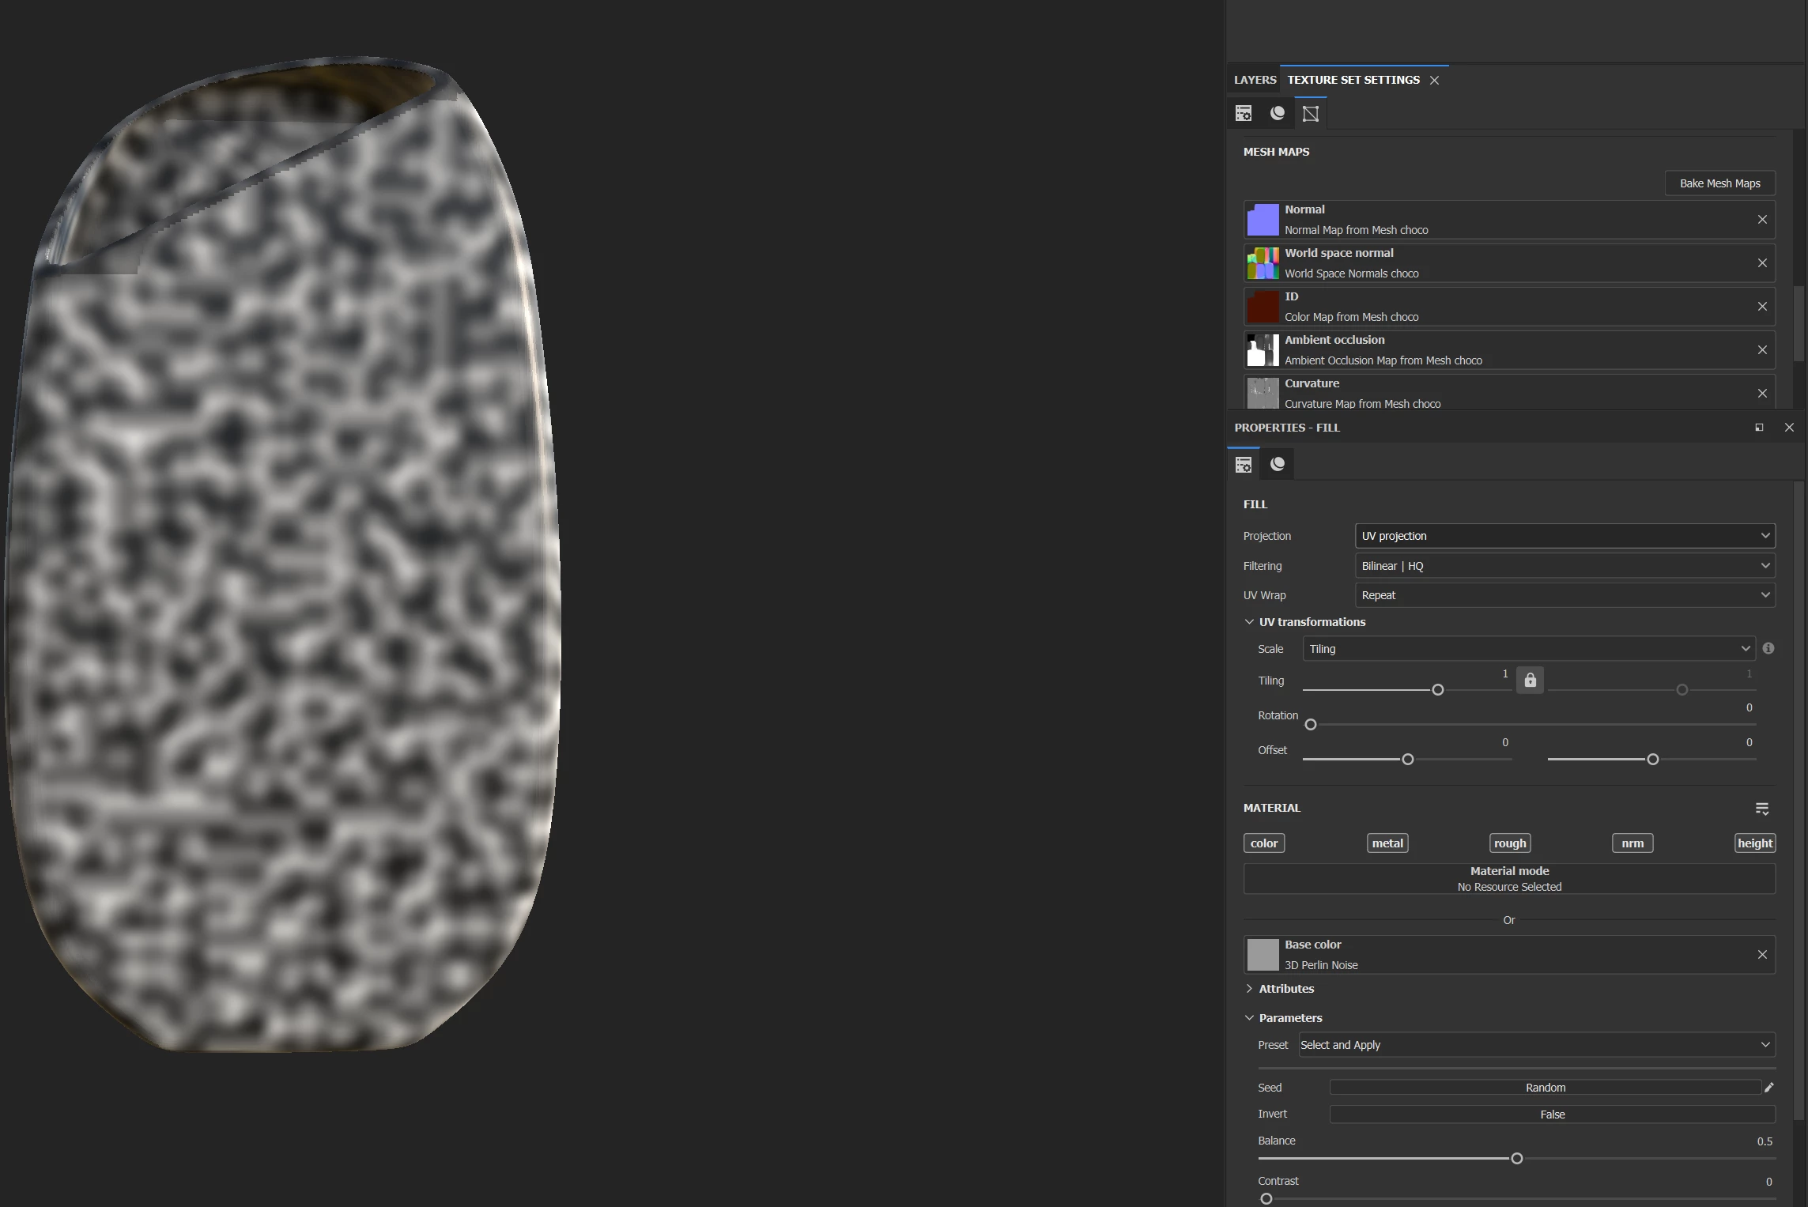Click the Tiling lock ratio icon
The width and height of the screenshot is (1808, 1207).
1530,681
